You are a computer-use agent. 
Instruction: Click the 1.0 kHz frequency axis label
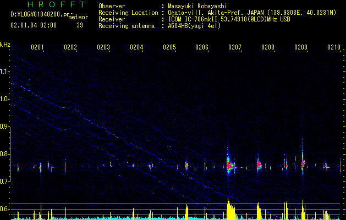point(5,99)
